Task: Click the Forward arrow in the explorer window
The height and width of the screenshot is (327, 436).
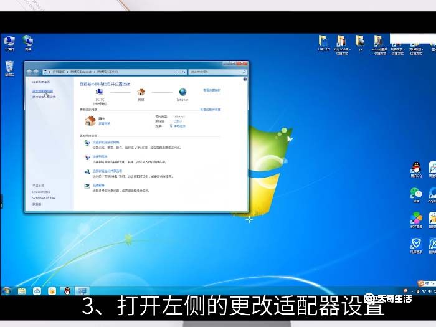Action: tap(36, 72)
